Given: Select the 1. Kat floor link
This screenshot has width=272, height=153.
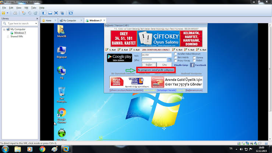Looking at the screenshot, I should pyautogui.click(x=110, y=50).
